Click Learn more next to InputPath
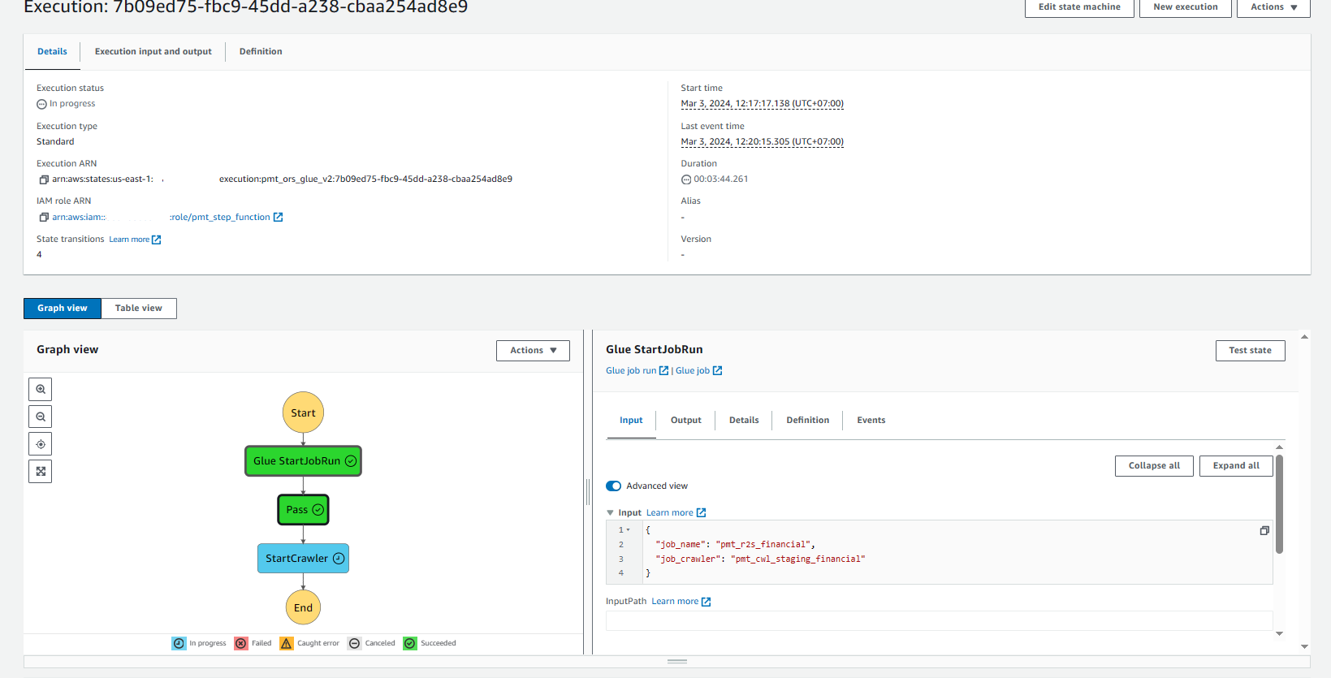 point(675,602)
